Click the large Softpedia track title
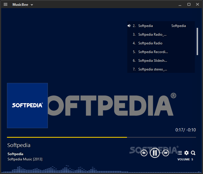 (x=19, y=145)
